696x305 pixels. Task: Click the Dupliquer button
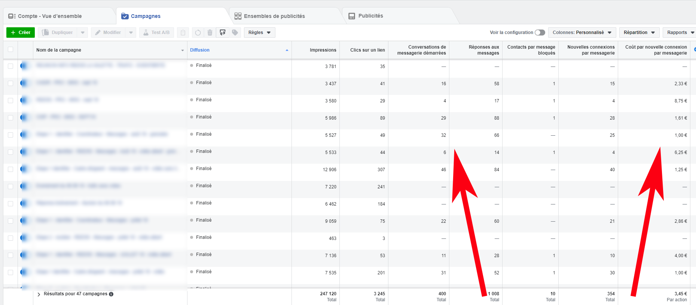click(x=58, y=33)
